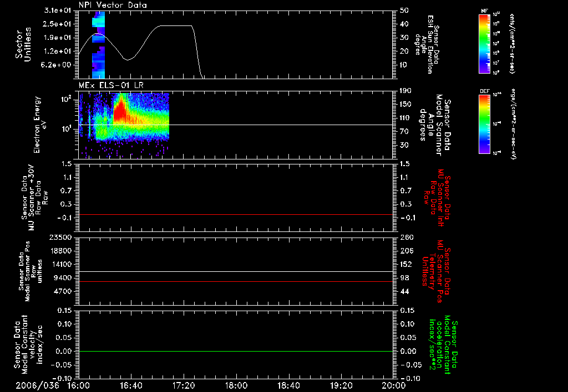Click the red 'MU Scanner Pos Telemetry Unitless' label
The width and height of the screenshot is (568, 392).
(437, 271)
